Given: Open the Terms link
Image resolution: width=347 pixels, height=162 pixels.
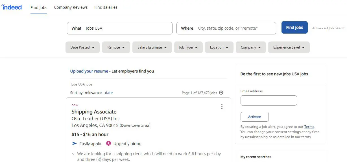Looking at the screenshot, I should pos(309,127).
